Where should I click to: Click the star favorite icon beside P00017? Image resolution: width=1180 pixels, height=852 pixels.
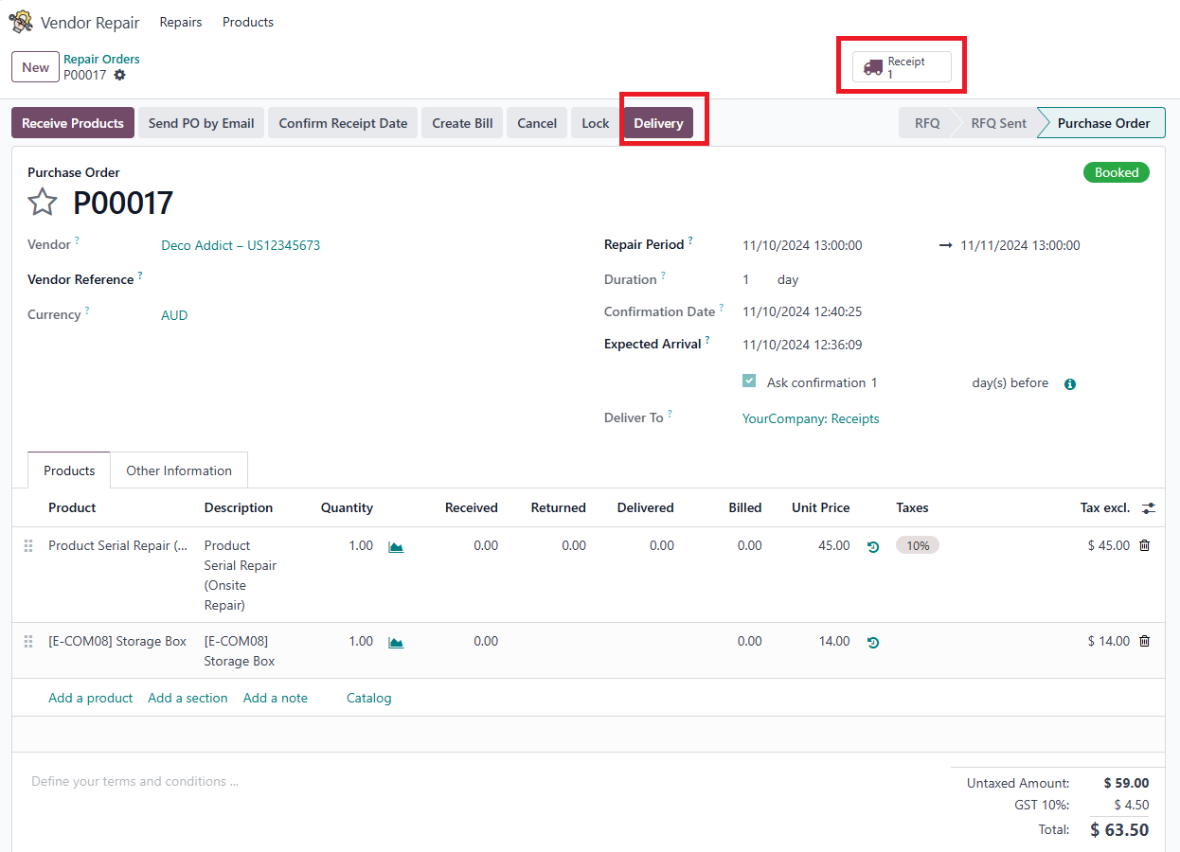tap(43, 203)
